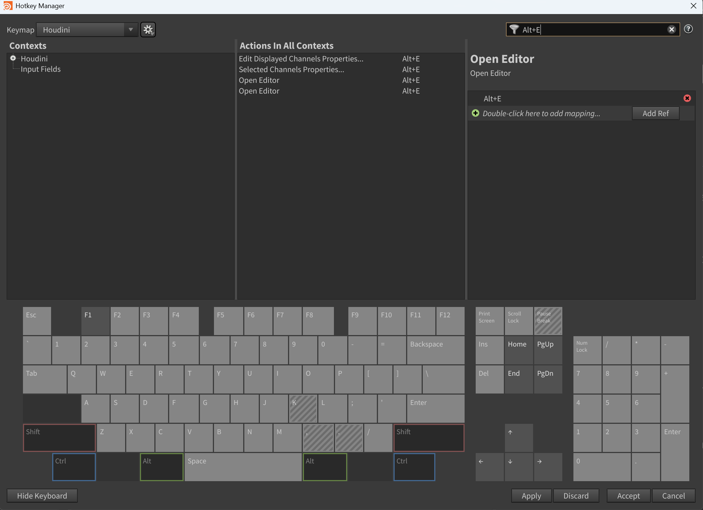Click the Tab key on virtual keyboard
The width and height of the screenshot is (703, 510).
[x=45, y=379]
